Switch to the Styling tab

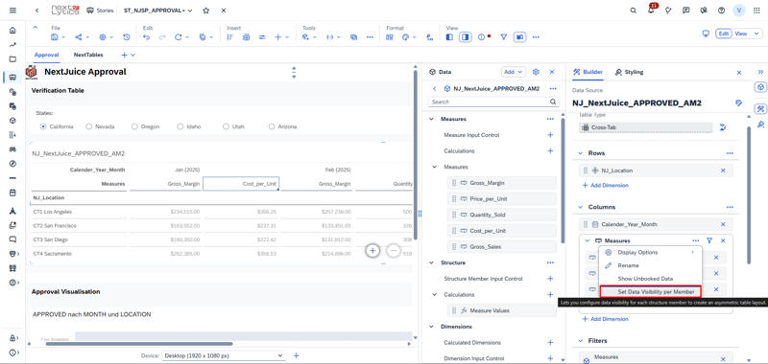(630, 72)
